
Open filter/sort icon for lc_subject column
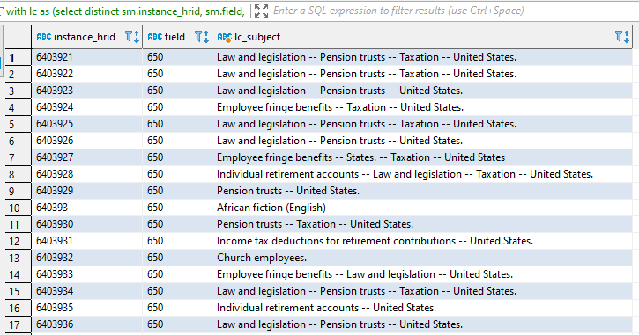pyautogui.click(x=622, y=37)
